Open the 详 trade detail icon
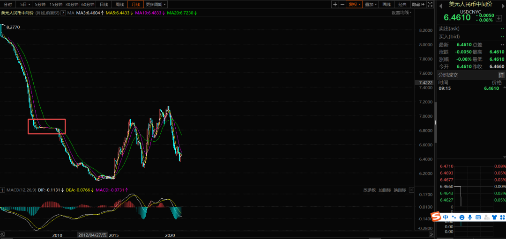 pos(501,75)
